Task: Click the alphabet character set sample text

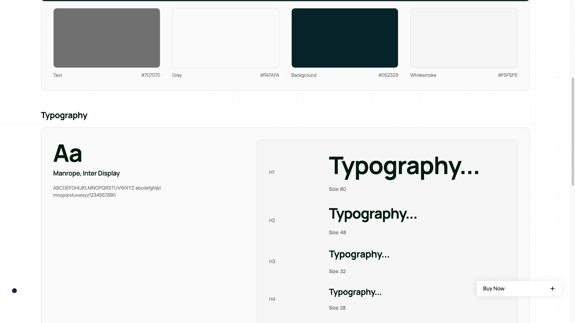Action: point(107,191)
